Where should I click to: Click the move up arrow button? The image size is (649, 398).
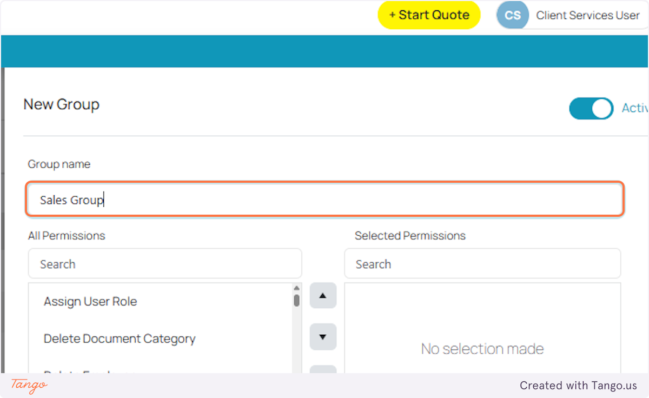click(x=323, y=296)
